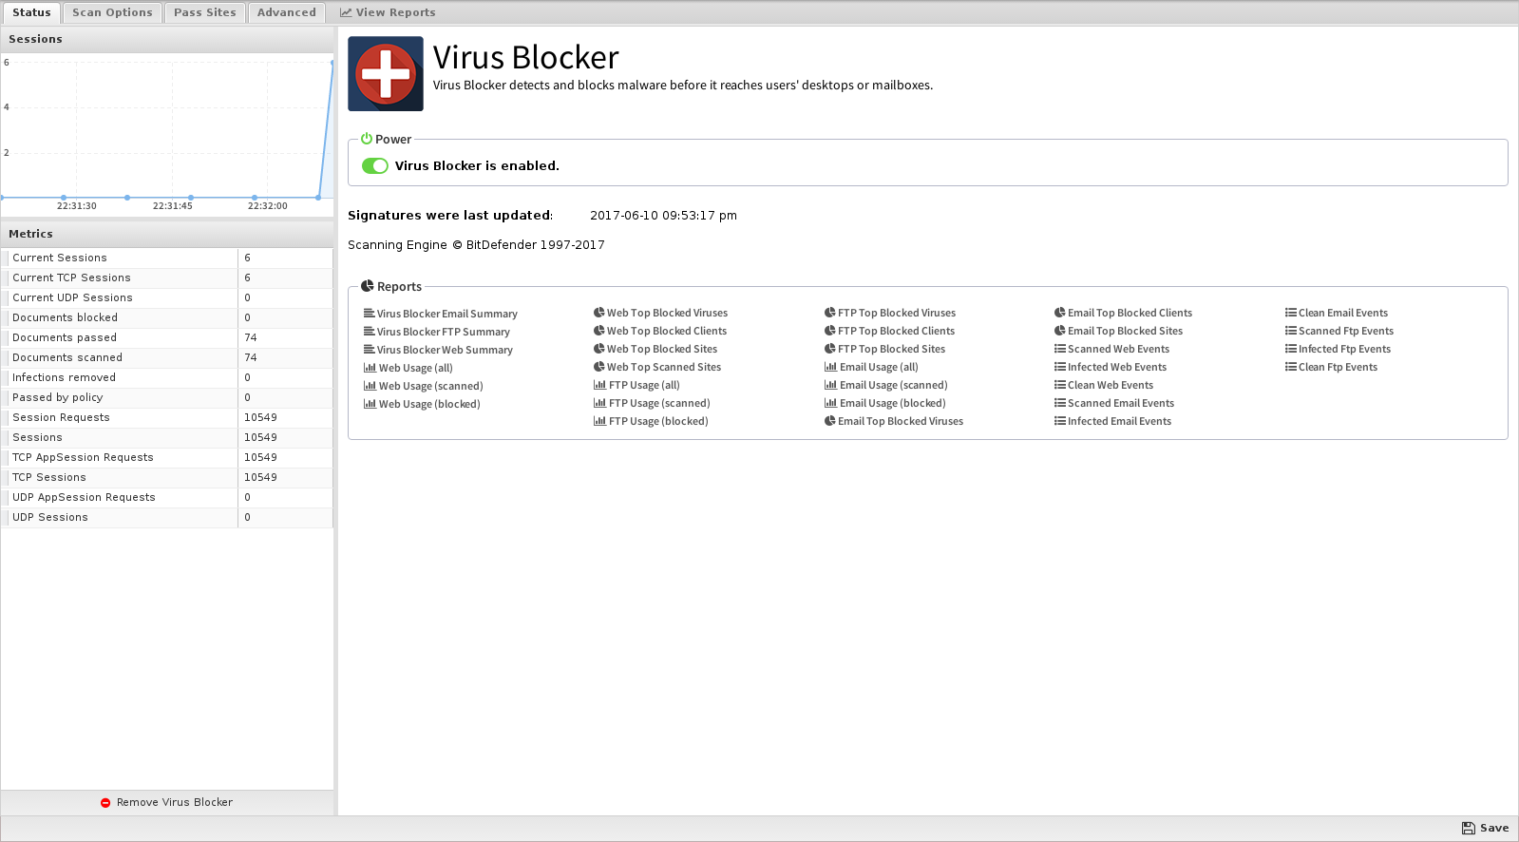Screen dimensions: 1519x842
Task: Select the Status tab
Action: 31,12
